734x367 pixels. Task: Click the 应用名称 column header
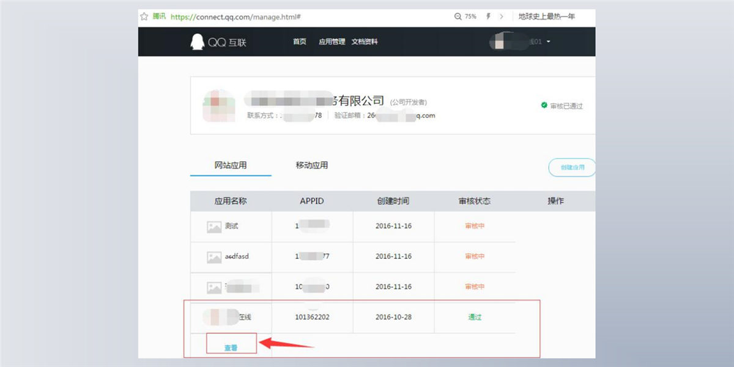231,201
